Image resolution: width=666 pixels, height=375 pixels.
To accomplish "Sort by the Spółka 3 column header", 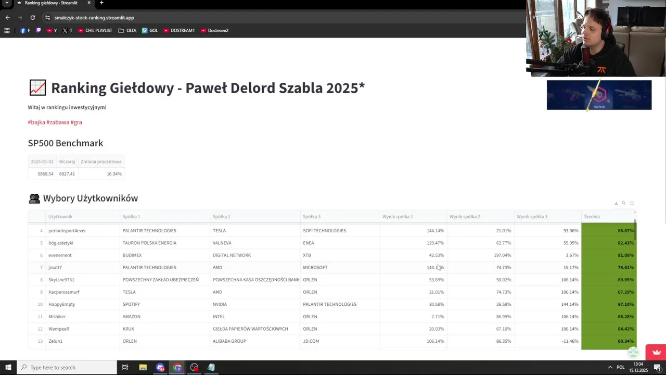I will tap(340, 217).
